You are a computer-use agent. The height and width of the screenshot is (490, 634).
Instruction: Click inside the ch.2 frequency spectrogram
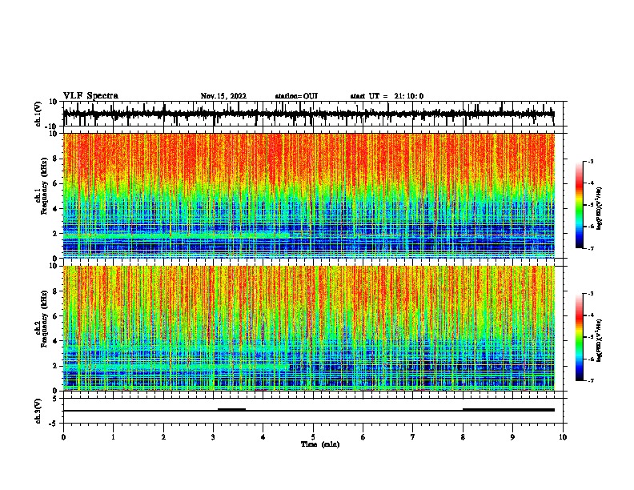[309, 328]
